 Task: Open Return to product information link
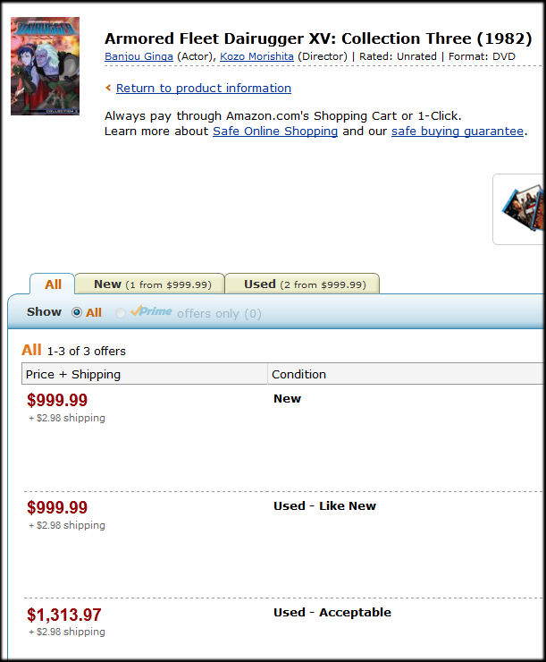click(x=204, y=88)
